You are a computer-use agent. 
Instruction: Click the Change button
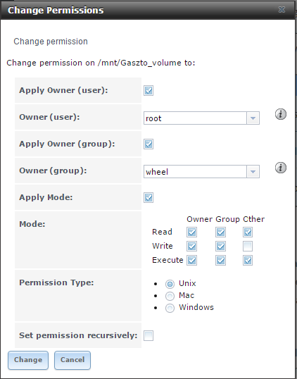coord(28,360)
